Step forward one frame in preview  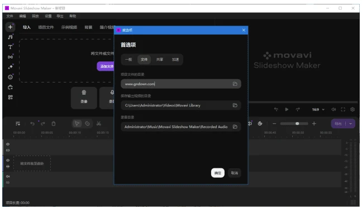point(298,109)
